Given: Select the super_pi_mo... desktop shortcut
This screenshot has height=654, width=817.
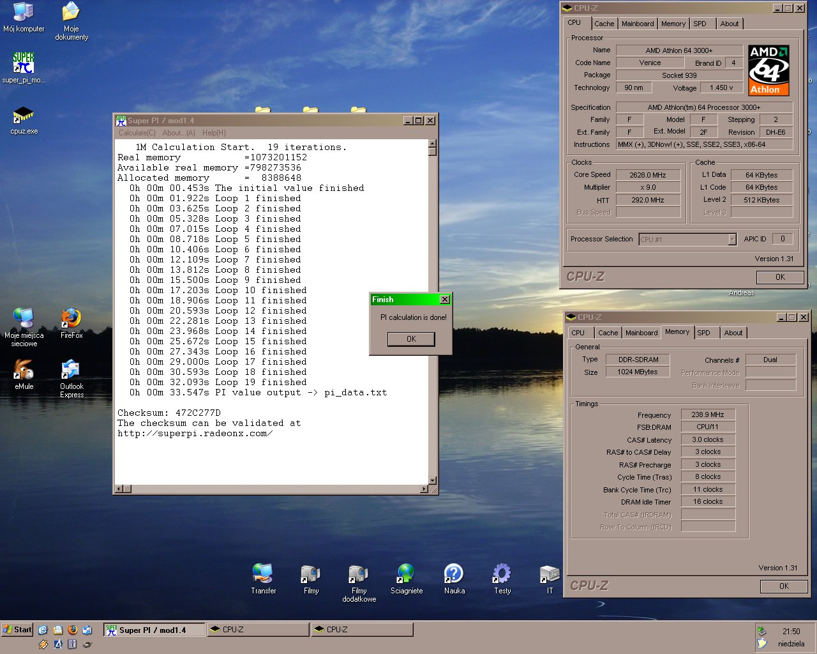Looking at the screenshot, I should 24,68.
